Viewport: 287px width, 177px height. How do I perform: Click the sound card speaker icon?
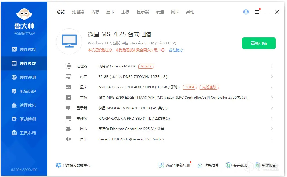point(68,139)
